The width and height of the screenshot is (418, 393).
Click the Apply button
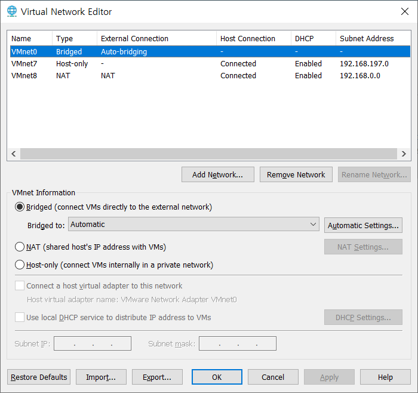pos(329,377)
